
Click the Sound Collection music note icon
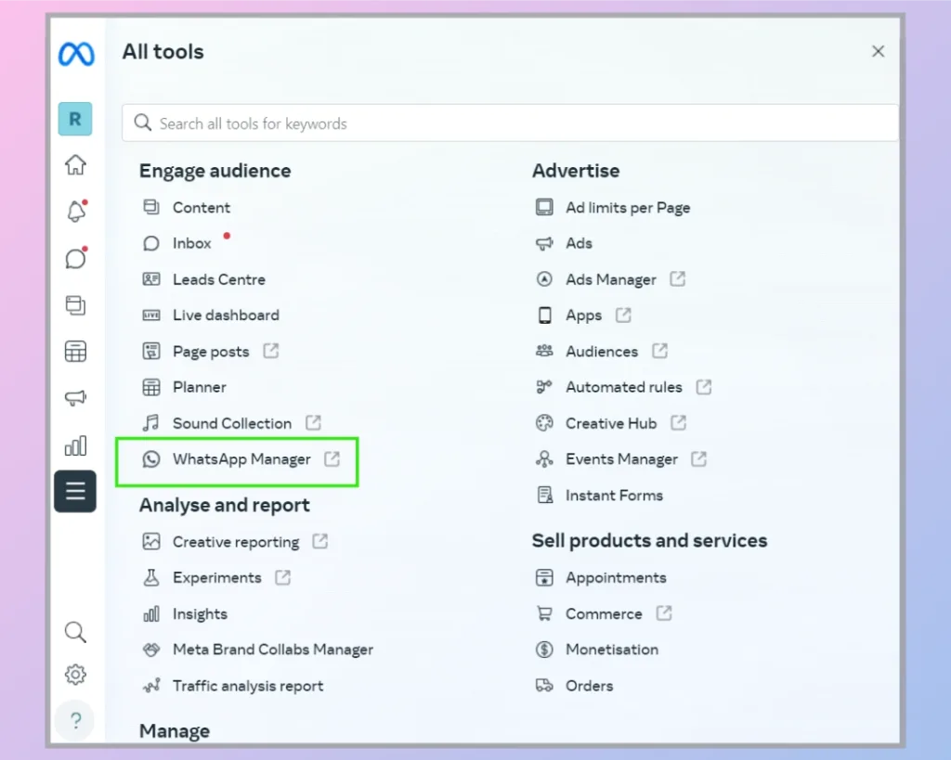pyautogui.click(x=151, y=423)
